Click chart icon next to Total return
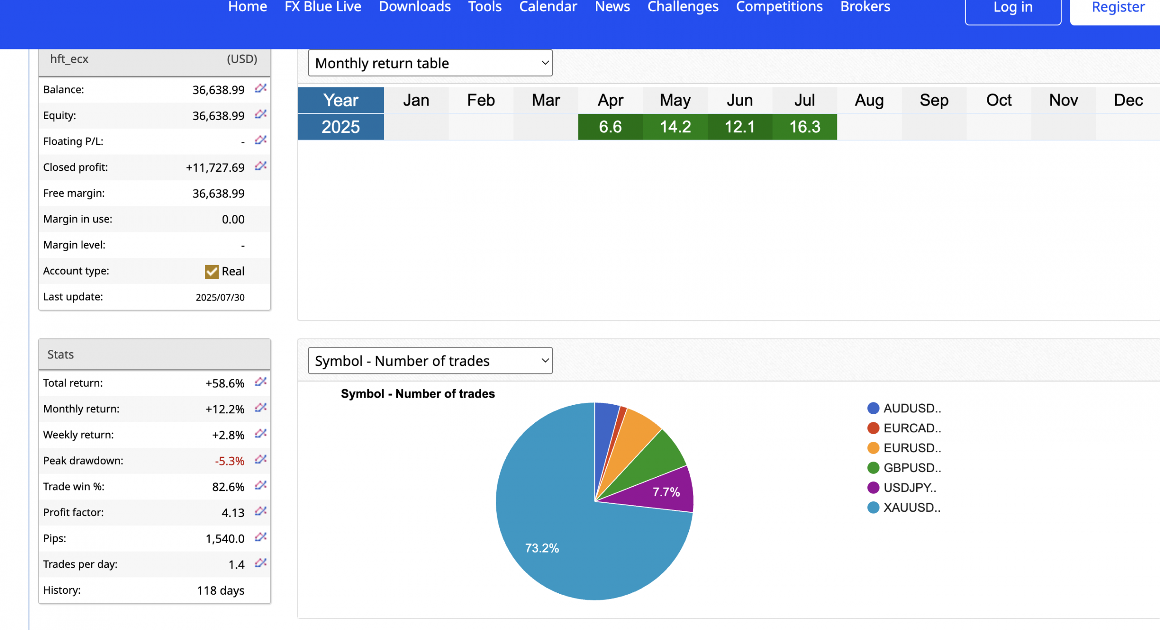1160x630 pixels. pos(261,382)
